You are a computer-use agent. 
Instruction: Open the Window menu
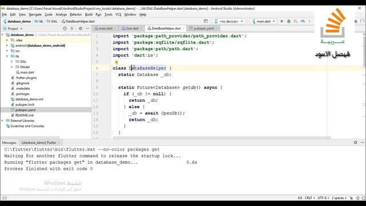pos(130,14)
